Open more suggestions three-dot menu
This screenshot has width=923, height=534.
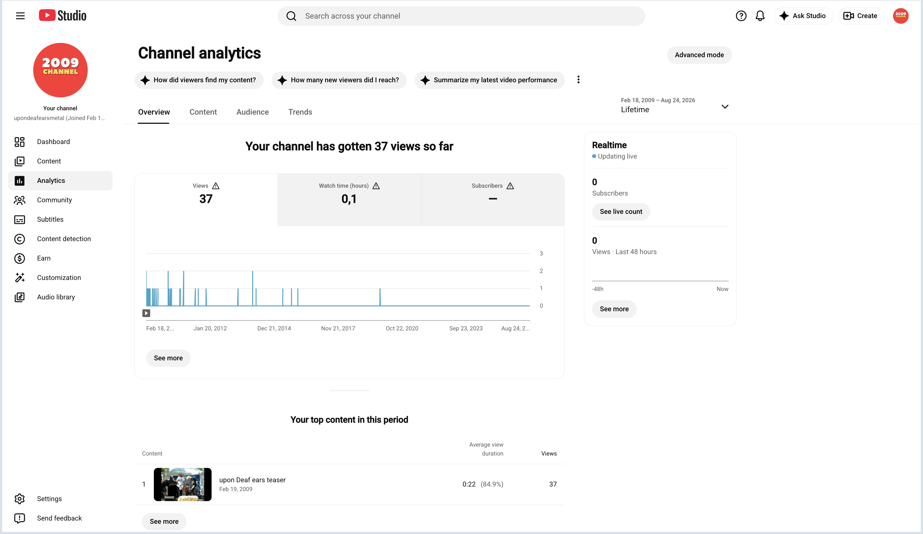[578, 80]
